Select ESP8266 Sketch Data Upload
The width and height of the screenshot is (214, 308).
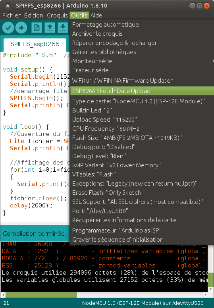coord(142,91)
